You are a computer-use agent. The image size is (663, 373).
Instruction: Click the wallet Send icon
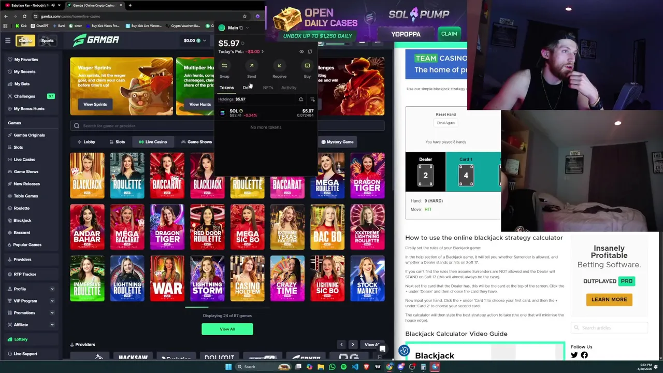tap(251, 66)
